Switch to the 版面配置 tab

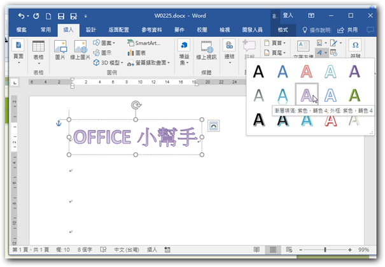tap(118, 30)
